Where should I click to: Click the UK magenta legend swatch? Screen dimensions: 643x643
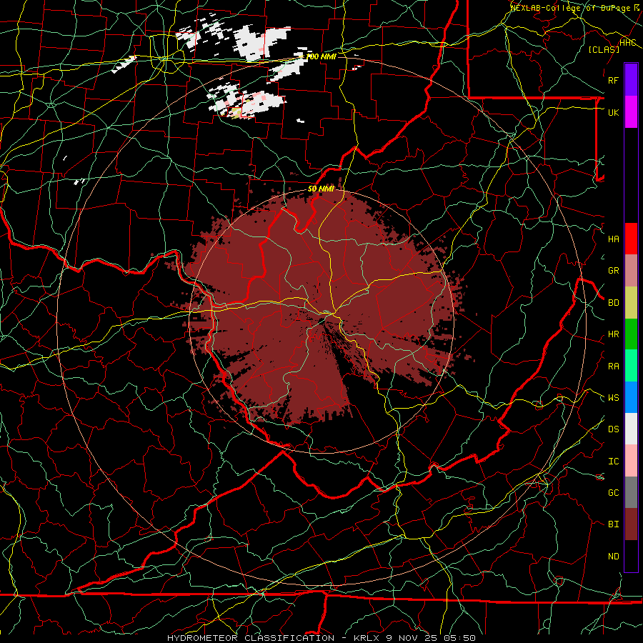tap(631, 112)
